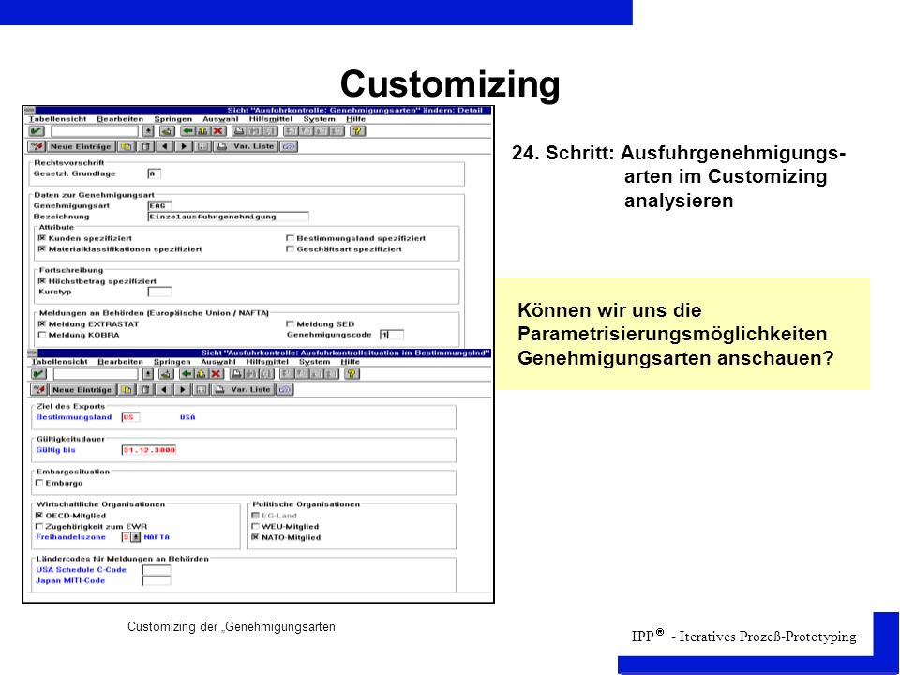Click the Gesetzl. Grundlage input field

pos(155,173)
